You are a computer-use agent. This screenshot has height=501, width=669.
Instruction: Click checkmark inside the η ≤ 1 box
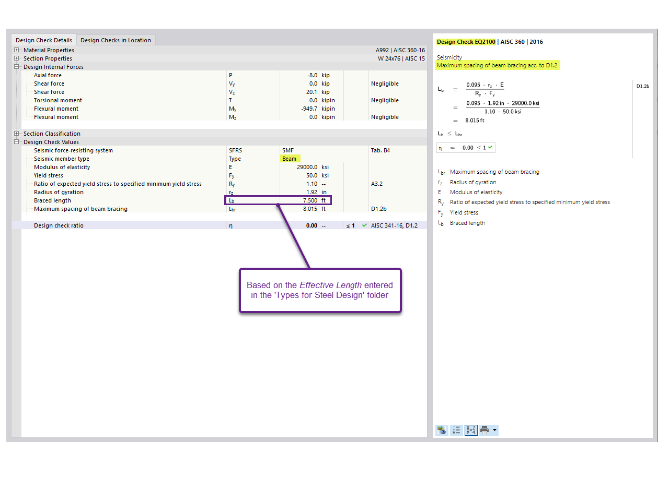(x=490, y=147)
